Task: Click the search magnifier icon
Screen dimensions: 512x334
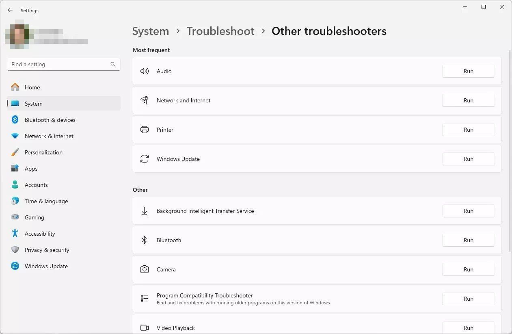Action: (113, 64)
